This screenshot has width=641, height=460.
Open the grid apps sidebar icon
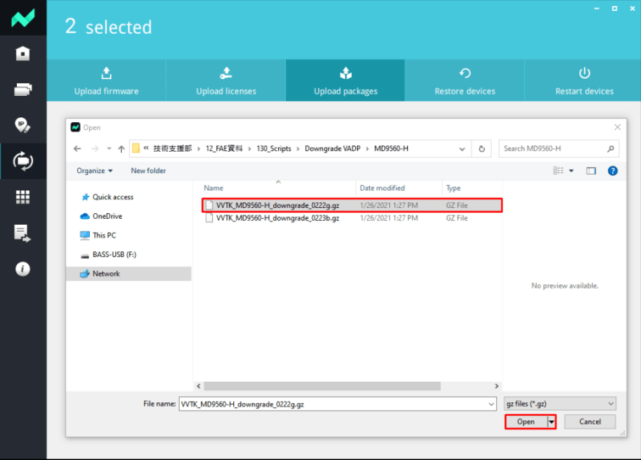click(23, 196)
